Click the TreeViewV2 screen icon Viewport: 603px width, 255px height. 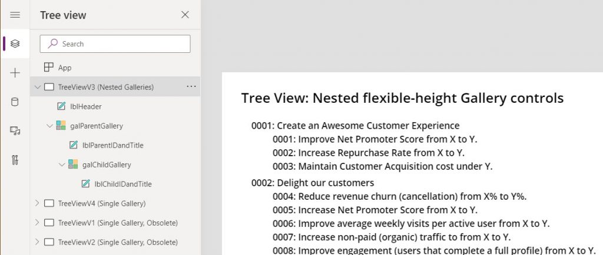point(49,242)
